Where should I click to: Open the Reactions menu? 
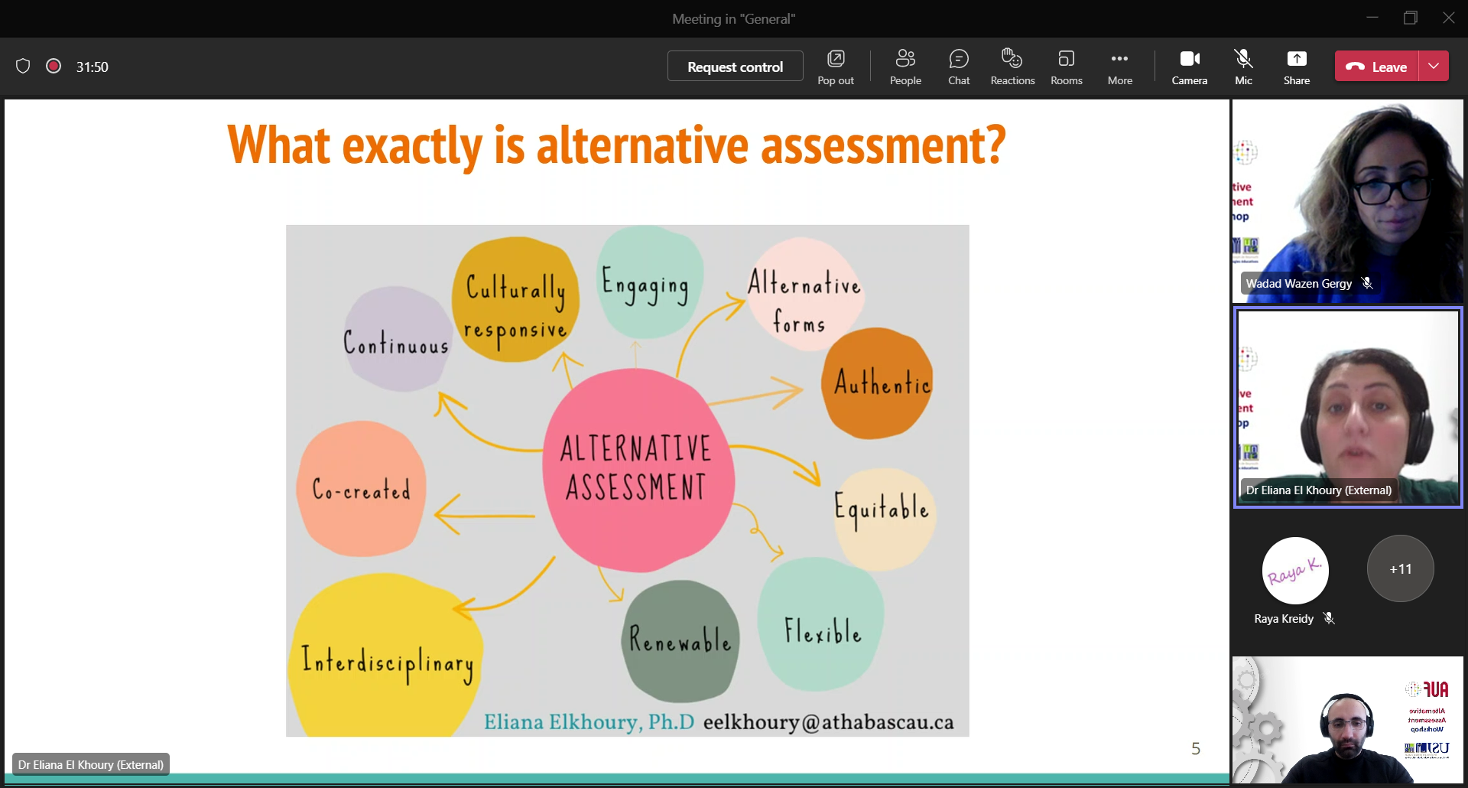coord(1012,67)
